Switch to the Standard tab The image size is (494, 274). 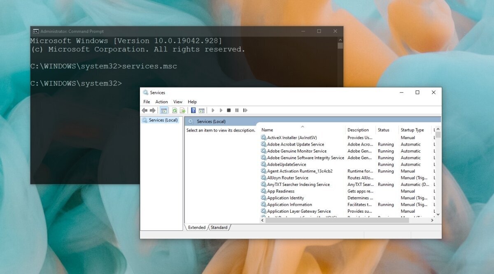[219, 227]
